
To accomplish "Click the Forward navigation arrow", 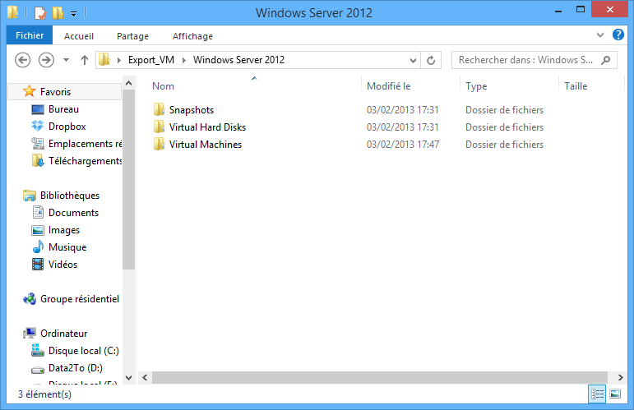I will click(x=46, y=60).
